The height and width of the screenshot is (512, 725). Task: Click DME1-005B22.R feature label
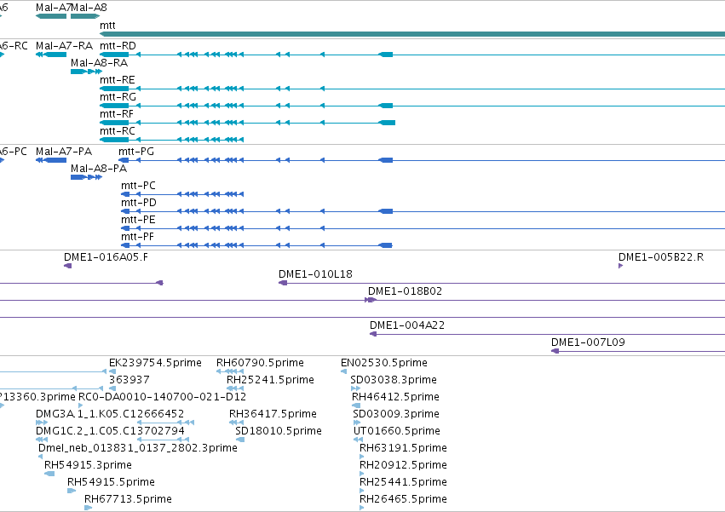(x=661, y=257)
